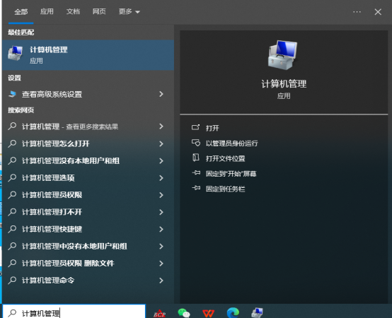Click the 打开文件位置 file icon
This screenshot has width=392, height=318.
pyautogui.click(x=196, y=158)
